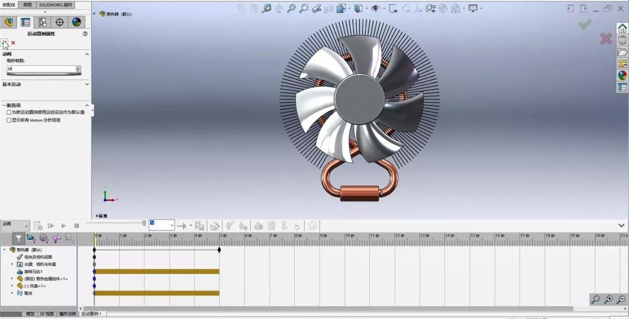Click the timeline filter funnel icon
Screen dimensions: 629x319
(x=19, y=238)
